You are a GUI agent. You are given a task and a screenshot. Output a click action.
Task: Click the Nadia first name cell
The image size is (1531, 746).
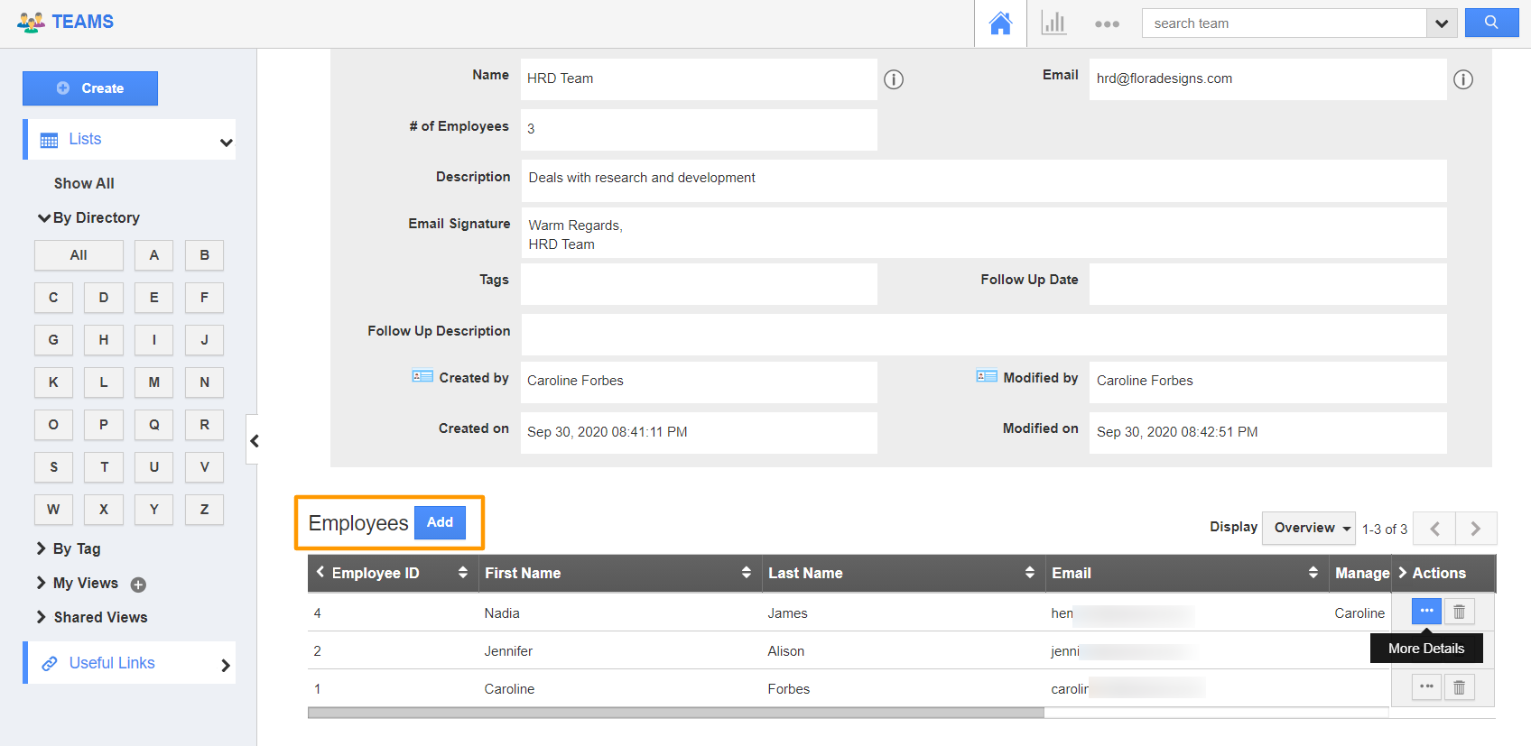(x=502, y=613)
